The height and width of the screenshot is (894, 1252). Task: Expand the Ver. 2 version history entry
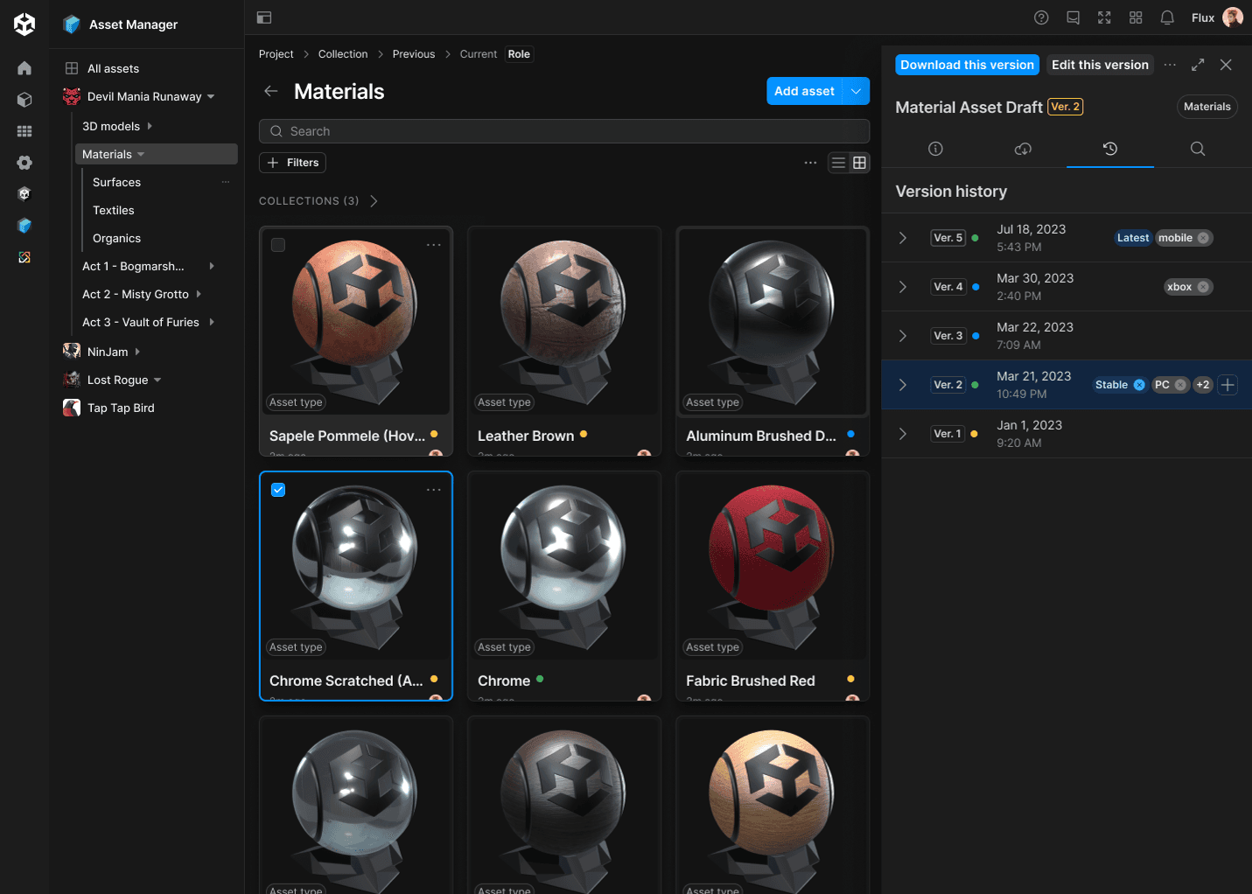(x=902, y=384)
